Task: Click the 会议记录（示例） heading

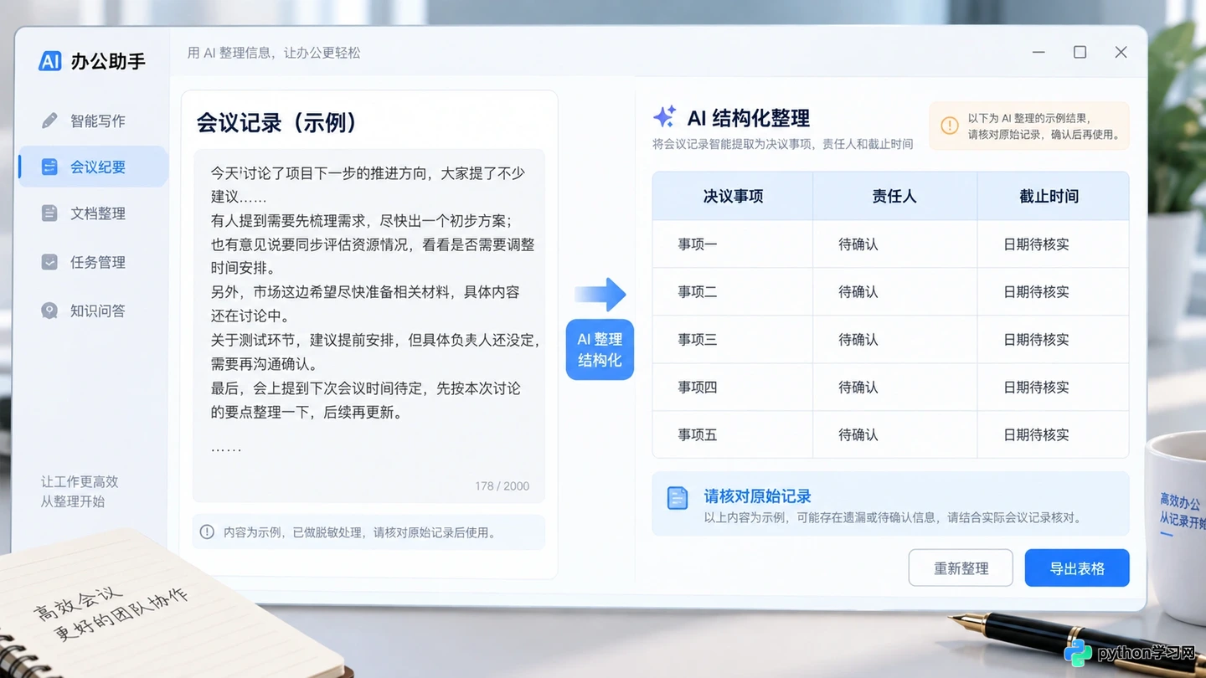Action: click(277, 122)
